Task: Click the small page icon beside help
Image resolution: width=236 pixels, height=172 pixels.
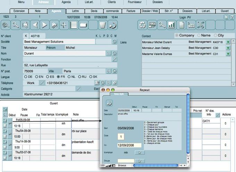Action: click(226, 17)
